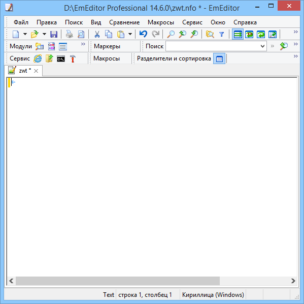The height and width of the screenshot is (304, 304).
Task: Click Кириллица (Windows) encoding in status bar
Action: pos(213,295)
